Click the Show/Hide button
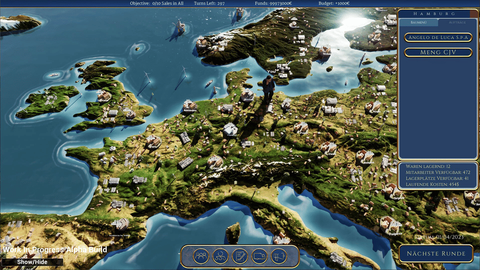 click(32, 262)
